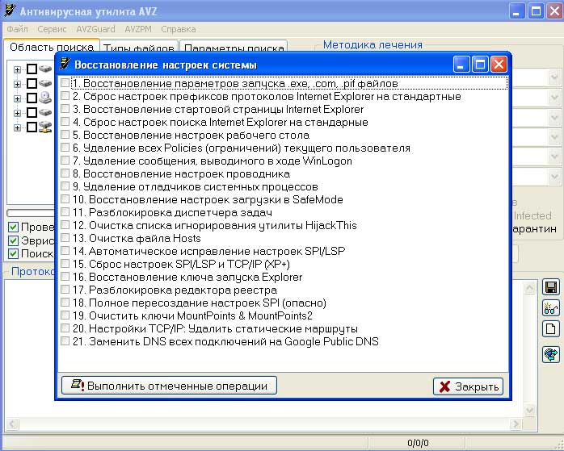Image resolution: width=564 pixels, height=451 pixels.
Task: Tick the fourth drive checkbox in tree
Action: 32,112
